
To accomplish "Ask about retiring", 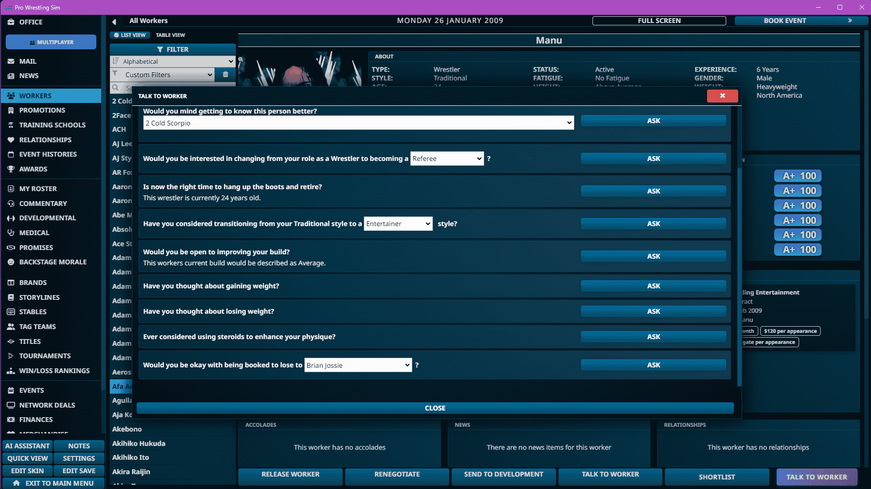I will coord(653,191).
